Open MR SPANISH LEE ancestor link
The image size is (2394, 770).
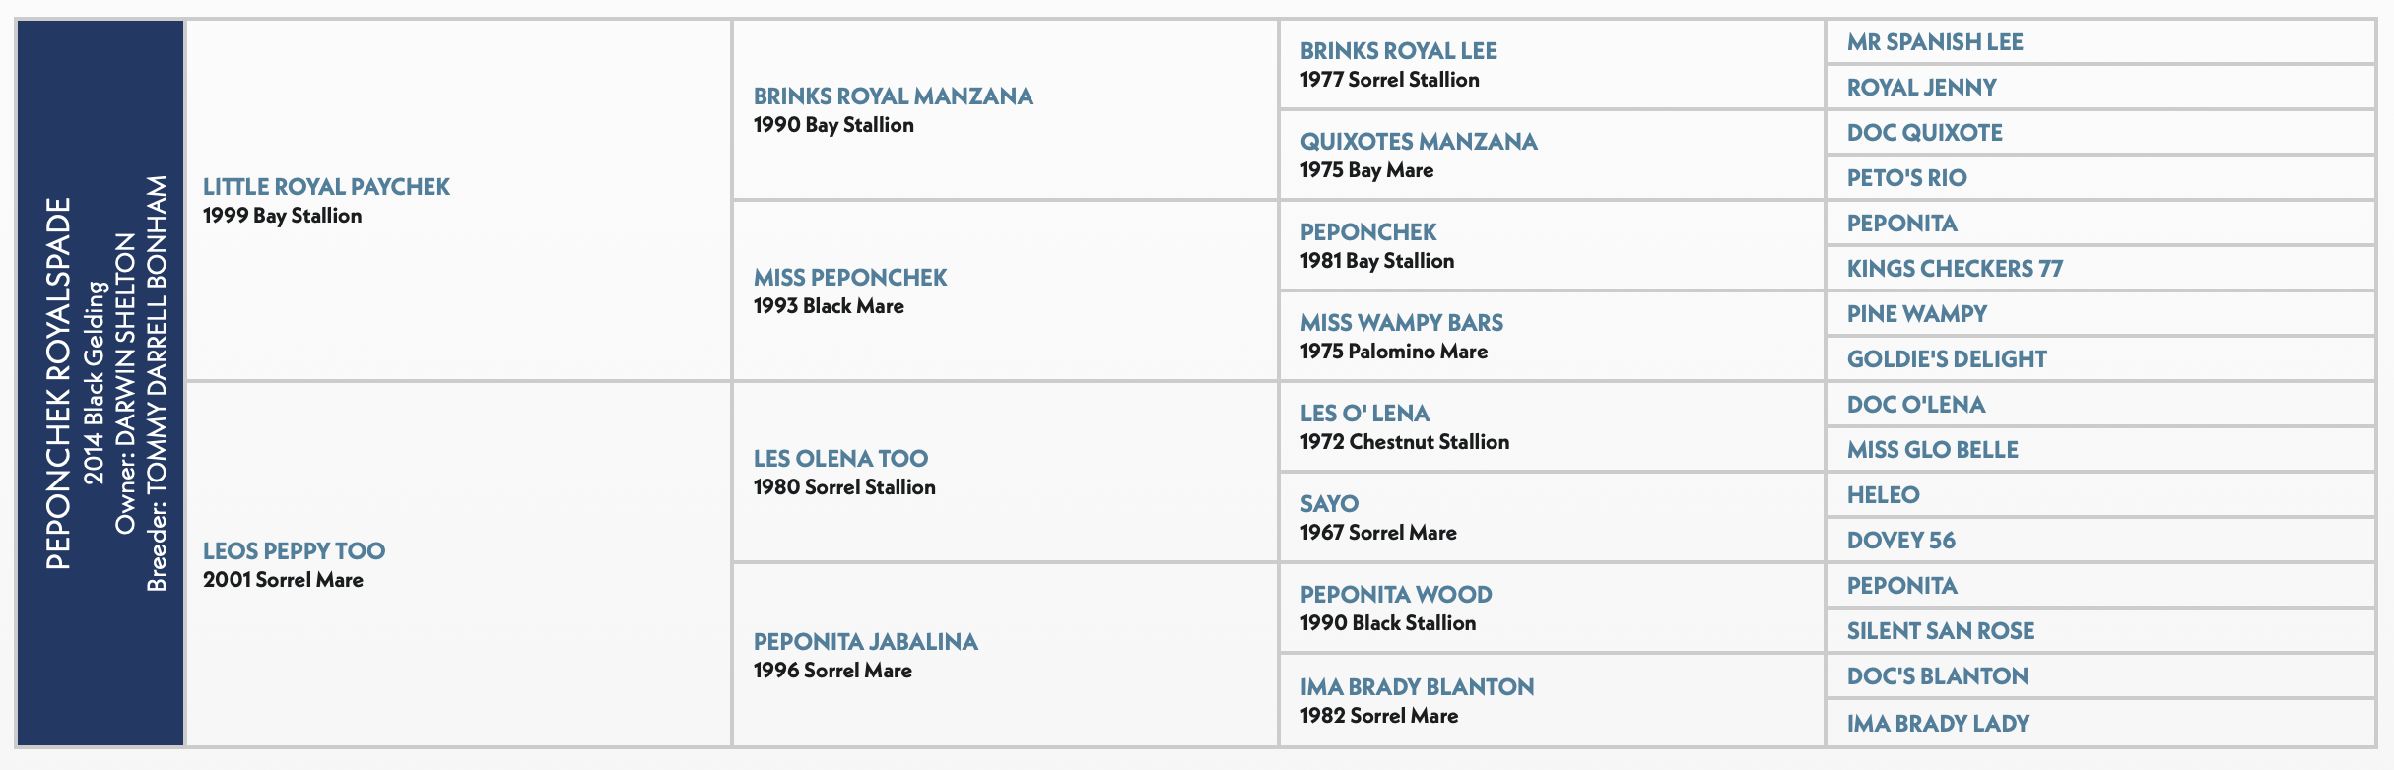coord(1935,42)
